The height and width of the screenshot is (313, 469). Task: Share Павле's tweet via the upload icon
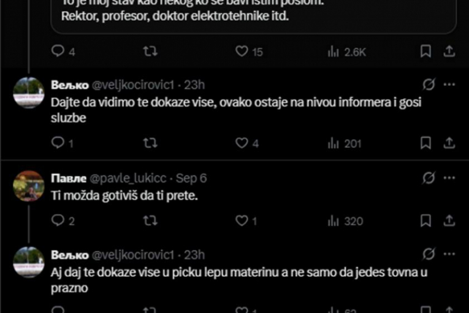pyautogui.click(x=449, y=220)
